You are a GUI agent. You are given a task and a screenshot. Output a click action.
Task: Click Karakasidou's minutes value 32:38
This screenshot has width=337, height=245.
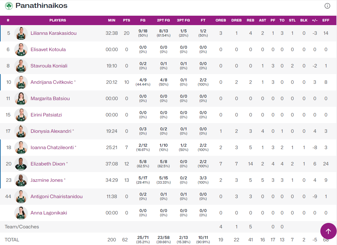pyautogui.click(x=112, y=33)
